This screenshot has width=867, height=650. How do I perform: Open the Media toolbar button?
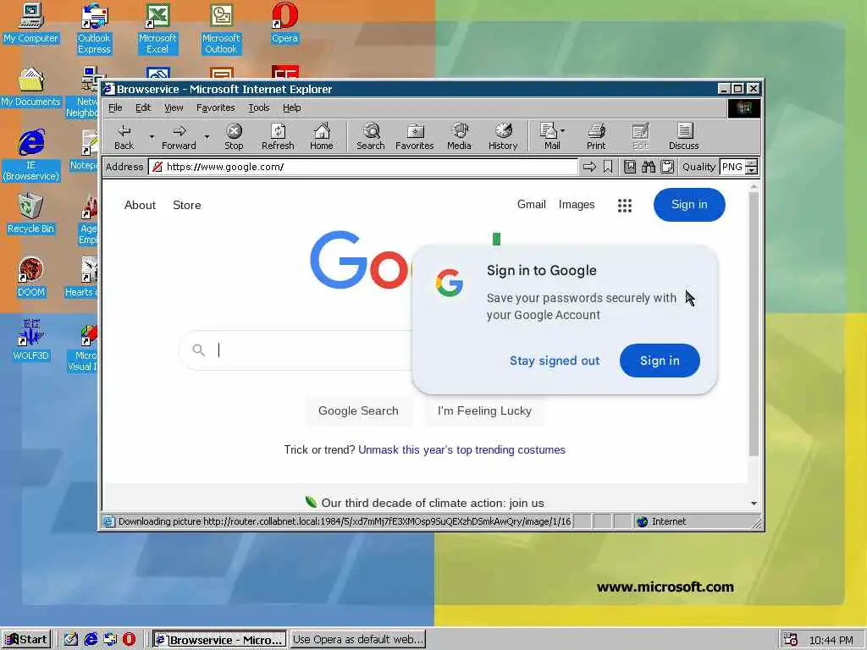[x=459, y=136]
